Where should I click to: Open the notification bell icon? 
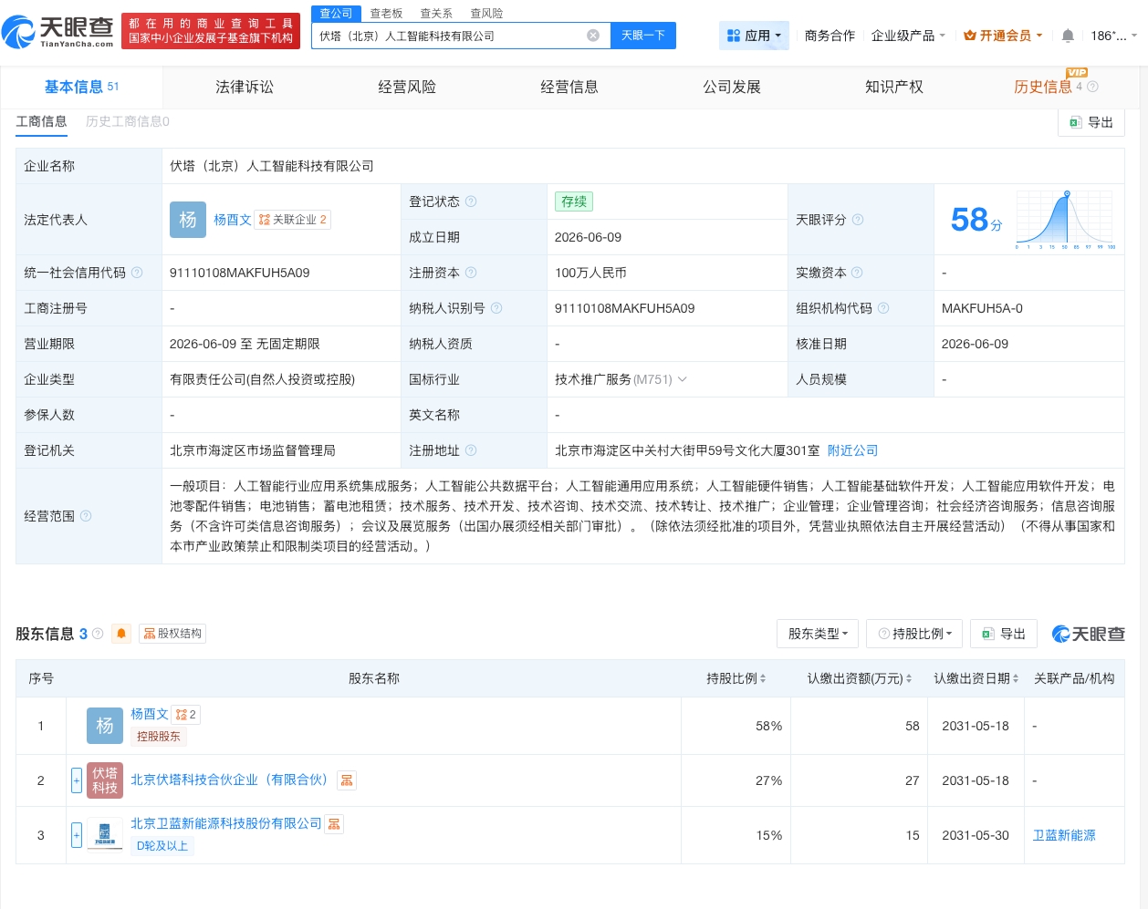coord(1068,36)
